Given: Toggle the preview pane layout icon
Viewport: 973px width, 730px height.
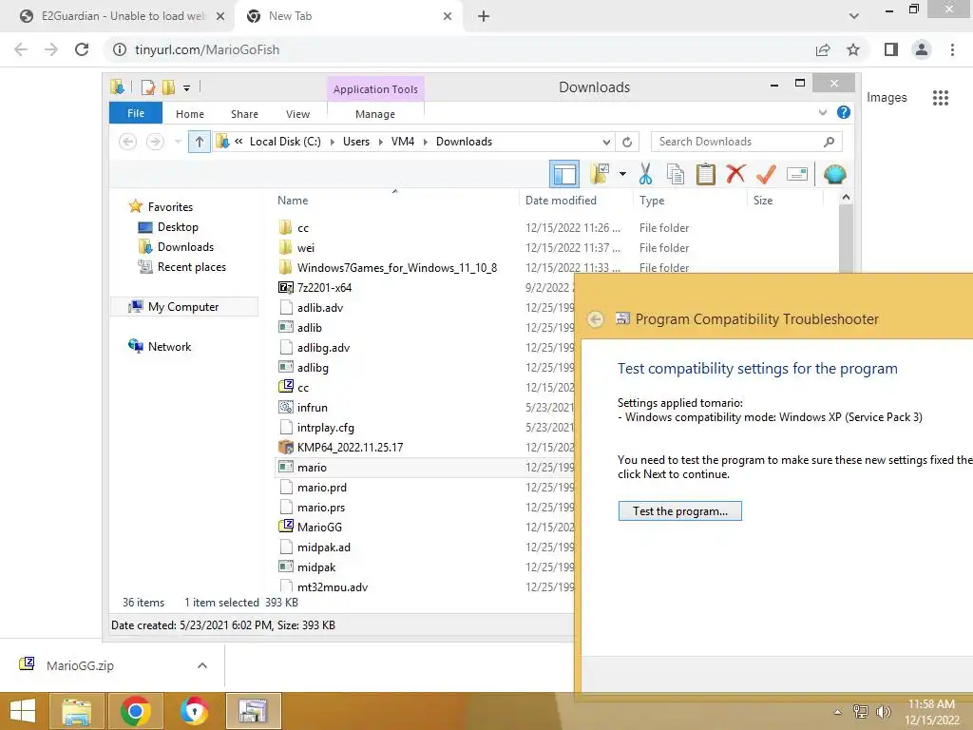Looking at the screenshot, I should point(564,175).
